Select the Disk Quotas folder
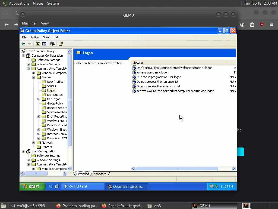This screenshot has height=209, width=278. (x=55, y=95)
